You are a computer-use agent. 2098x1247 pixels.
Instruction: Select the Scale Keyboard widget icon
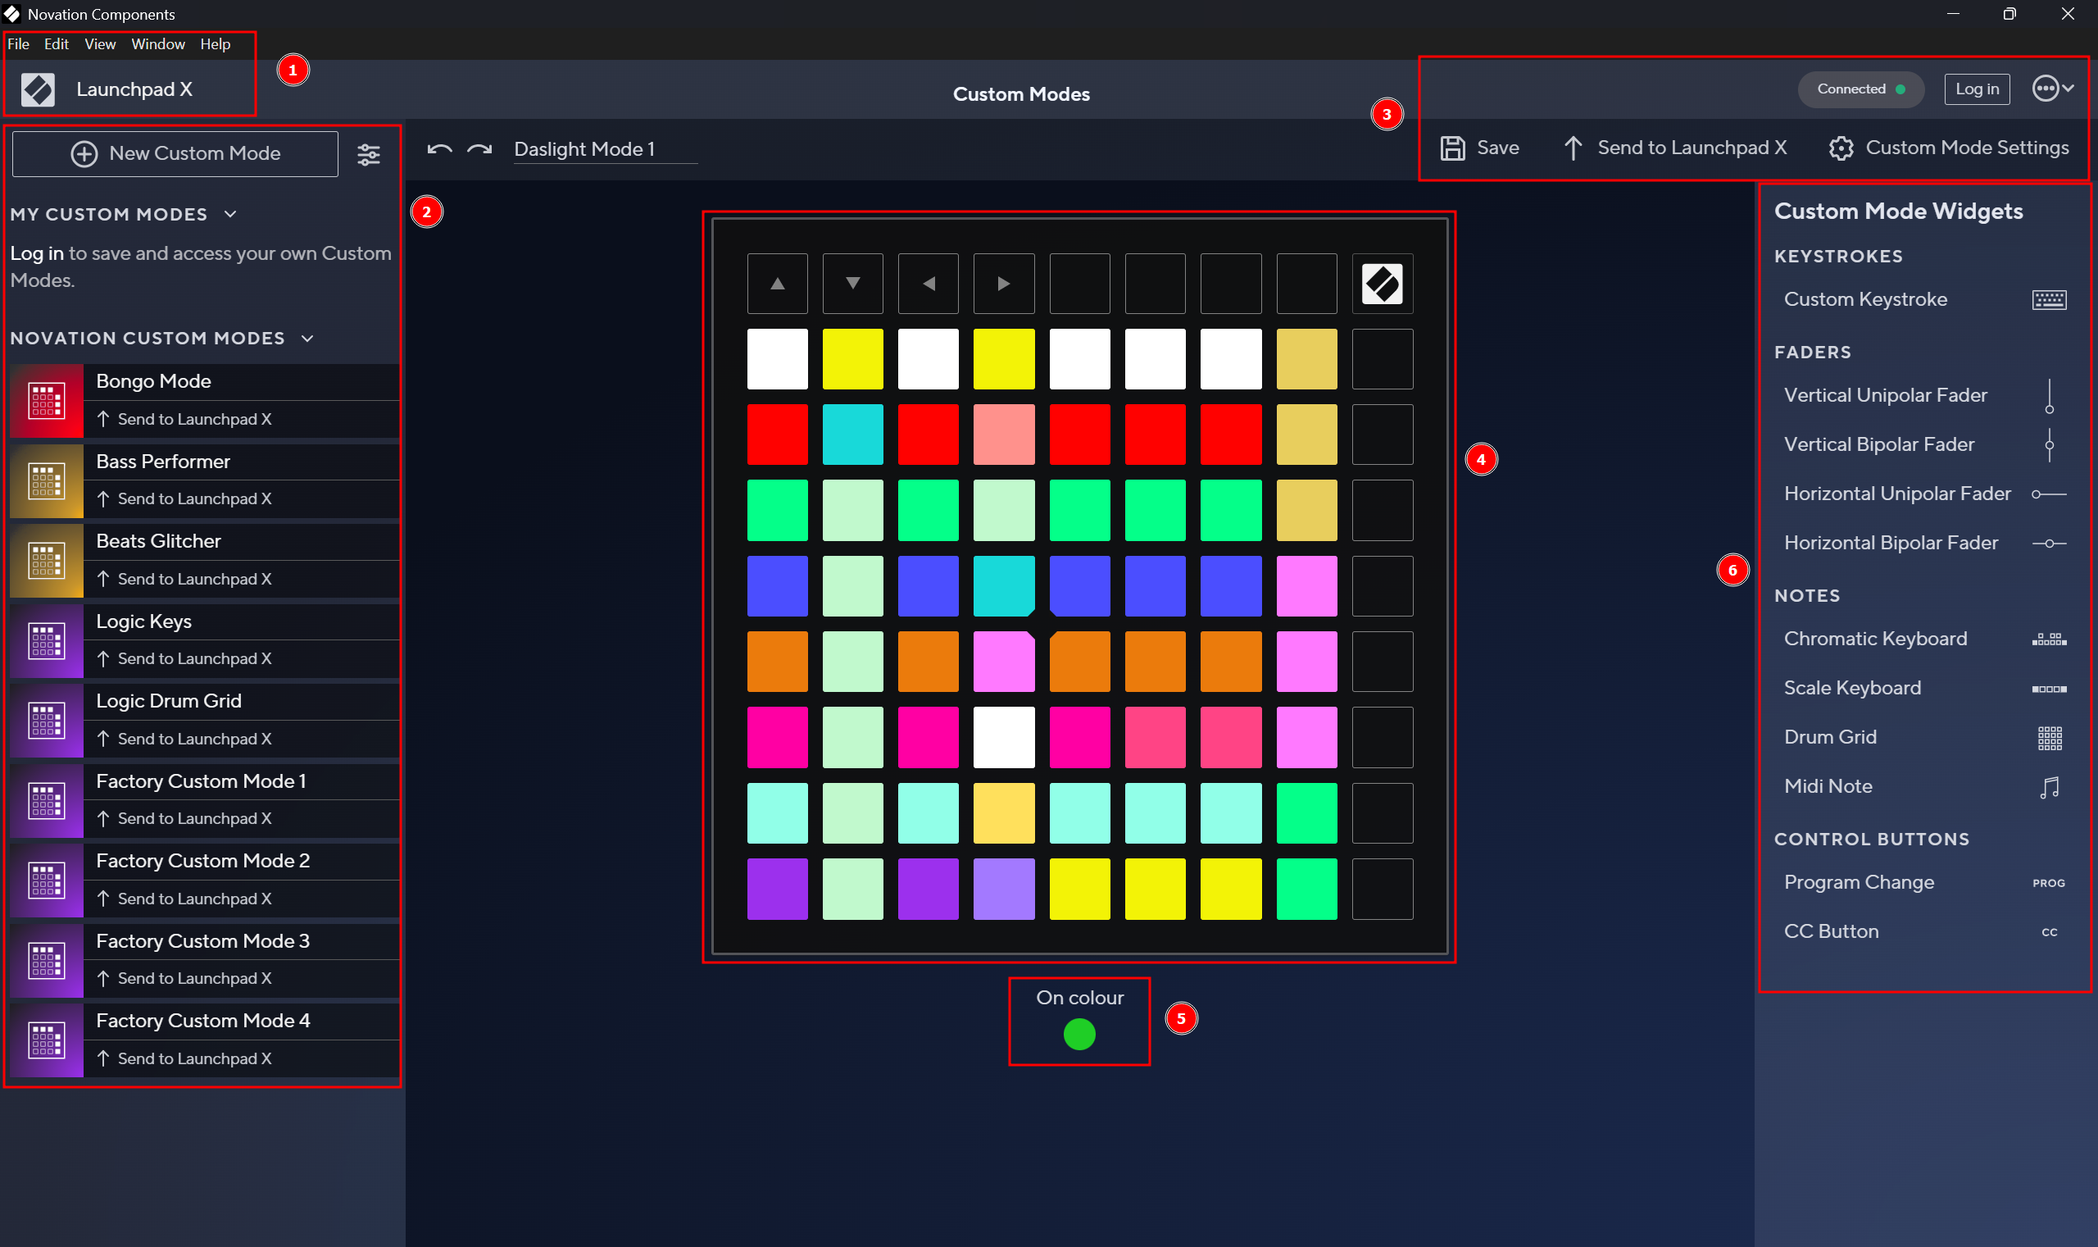[x=2049, y=689]
